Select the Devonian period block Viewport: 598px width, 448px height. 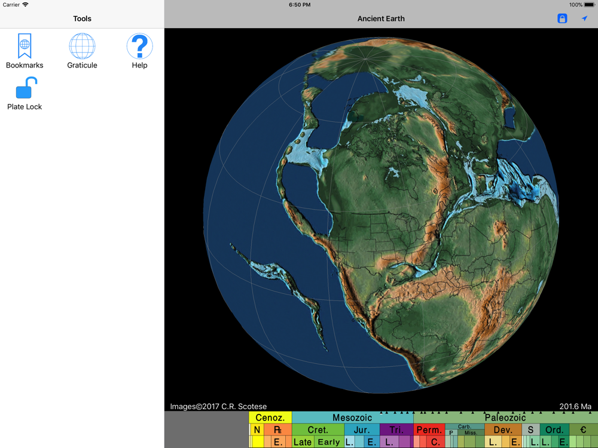coord(503,429)
